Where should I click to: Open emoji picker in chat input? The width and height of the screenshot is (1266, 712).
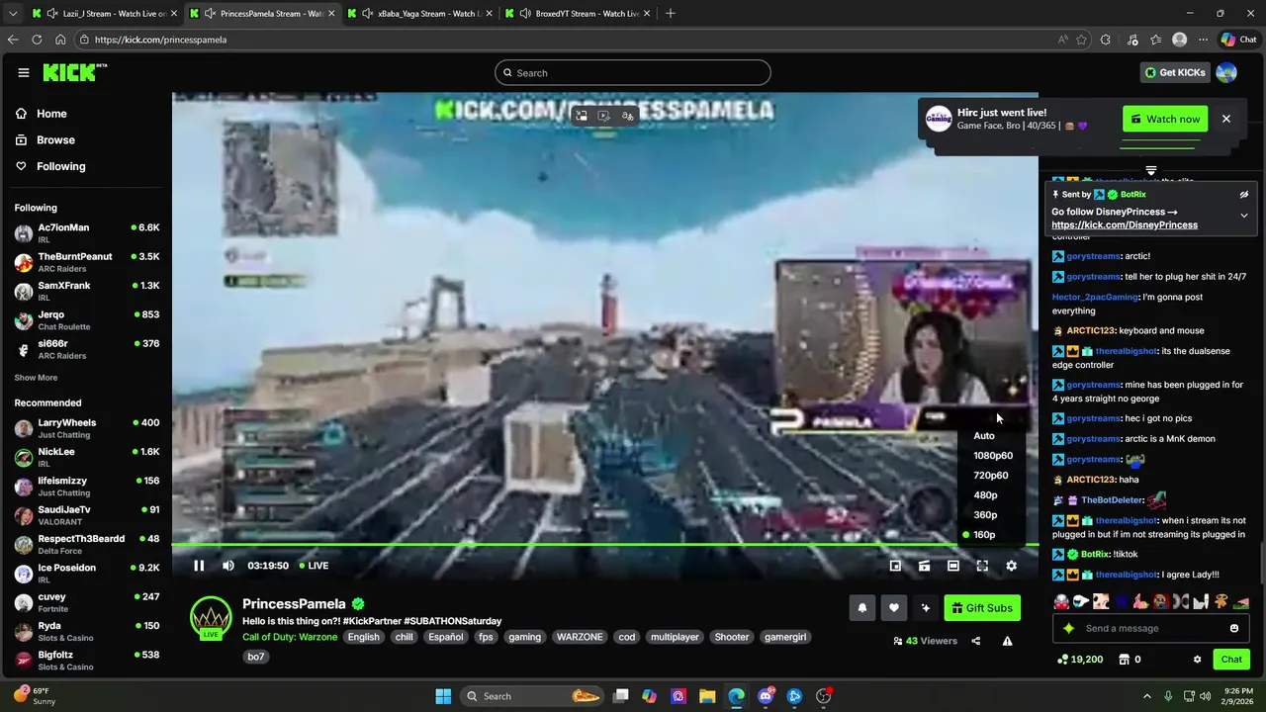coord(1234,628)
